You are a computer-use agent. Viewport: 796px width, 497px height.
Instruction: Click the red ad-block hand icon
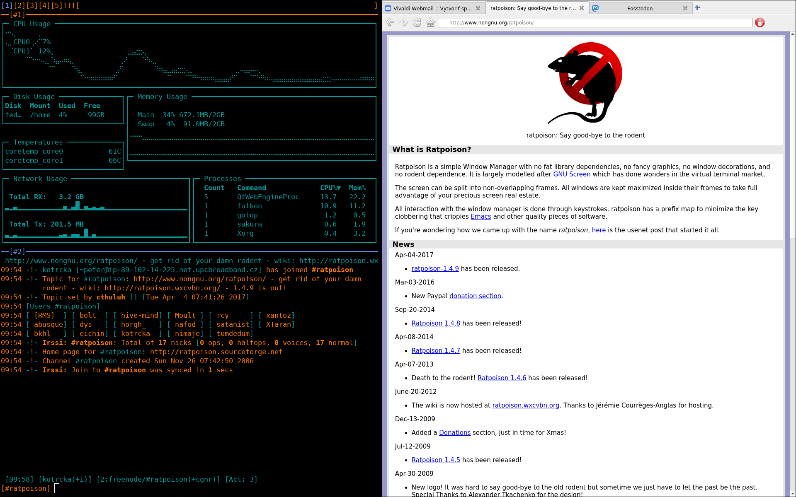[x=760, y=23]
